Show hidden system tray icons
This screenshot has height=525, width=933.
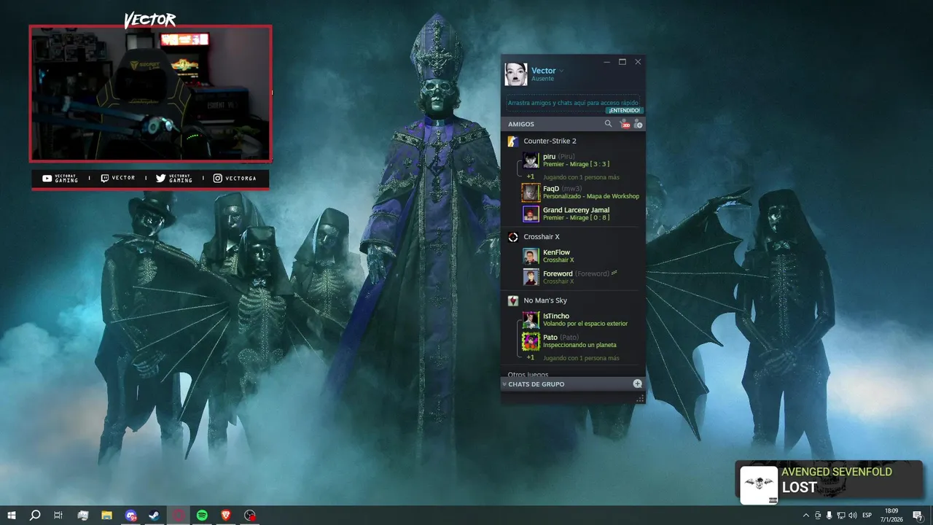pos(805,516)
